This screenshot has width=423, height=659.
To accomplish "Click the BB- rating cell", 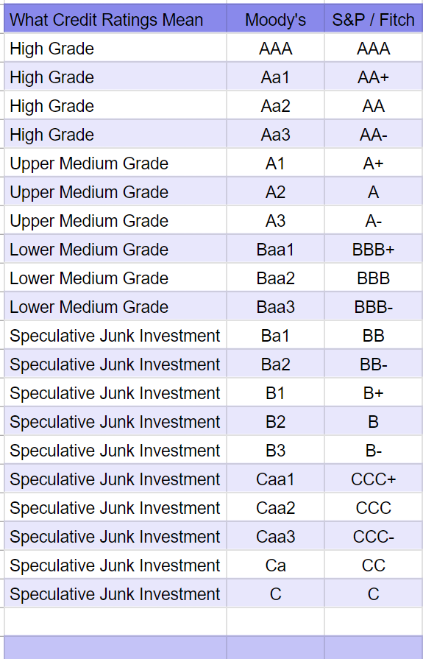I will point(374,364).
